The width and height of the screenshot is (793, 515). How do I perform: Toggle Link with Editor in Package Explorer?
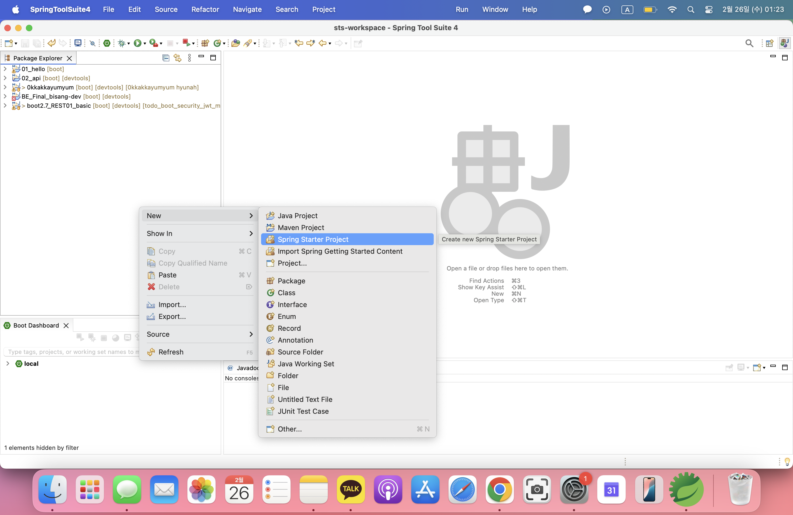[x=177, y=58]
